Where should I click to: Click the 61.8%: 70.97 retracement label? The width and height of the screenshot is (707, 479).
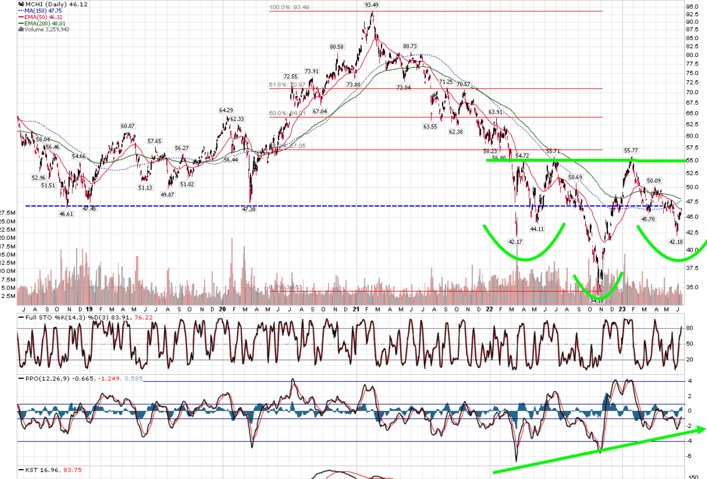(x=287, y=85)
